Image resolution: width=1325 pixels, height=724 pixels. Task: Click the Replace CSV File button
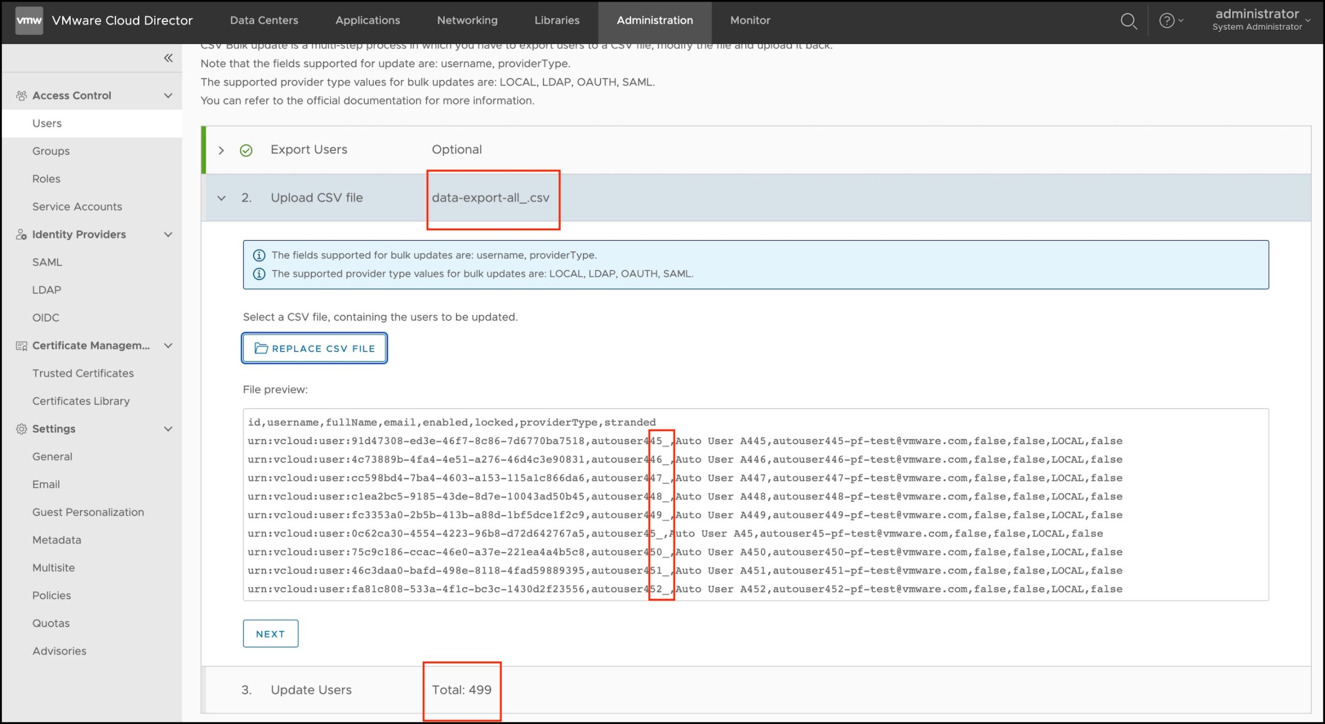tap(314, 348)
